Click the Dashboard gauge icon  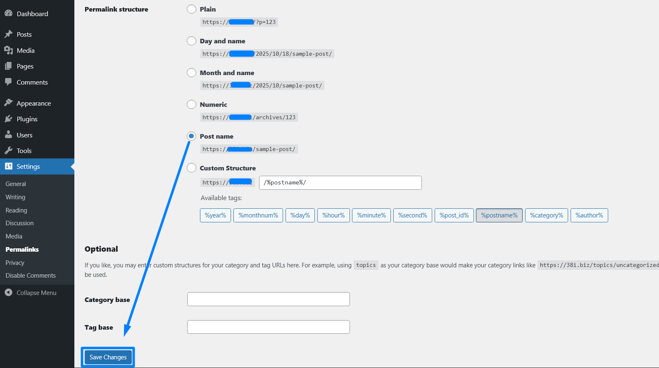click(8, 13)
